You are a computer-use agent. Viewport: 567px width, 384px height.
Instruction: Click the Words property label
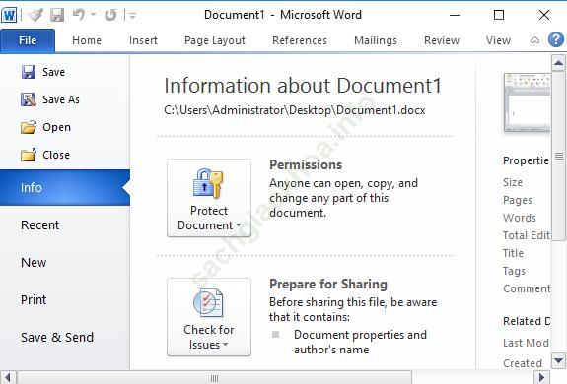[x=520, y=218]
